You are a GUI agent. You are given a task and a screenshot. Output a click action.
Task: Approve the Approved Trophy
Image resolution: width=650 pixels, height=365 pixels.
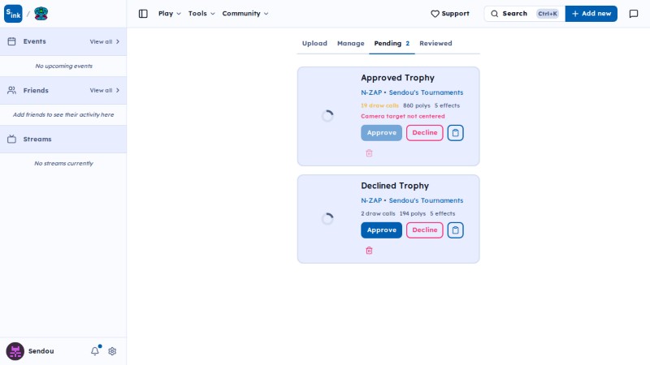coord(381,133)
